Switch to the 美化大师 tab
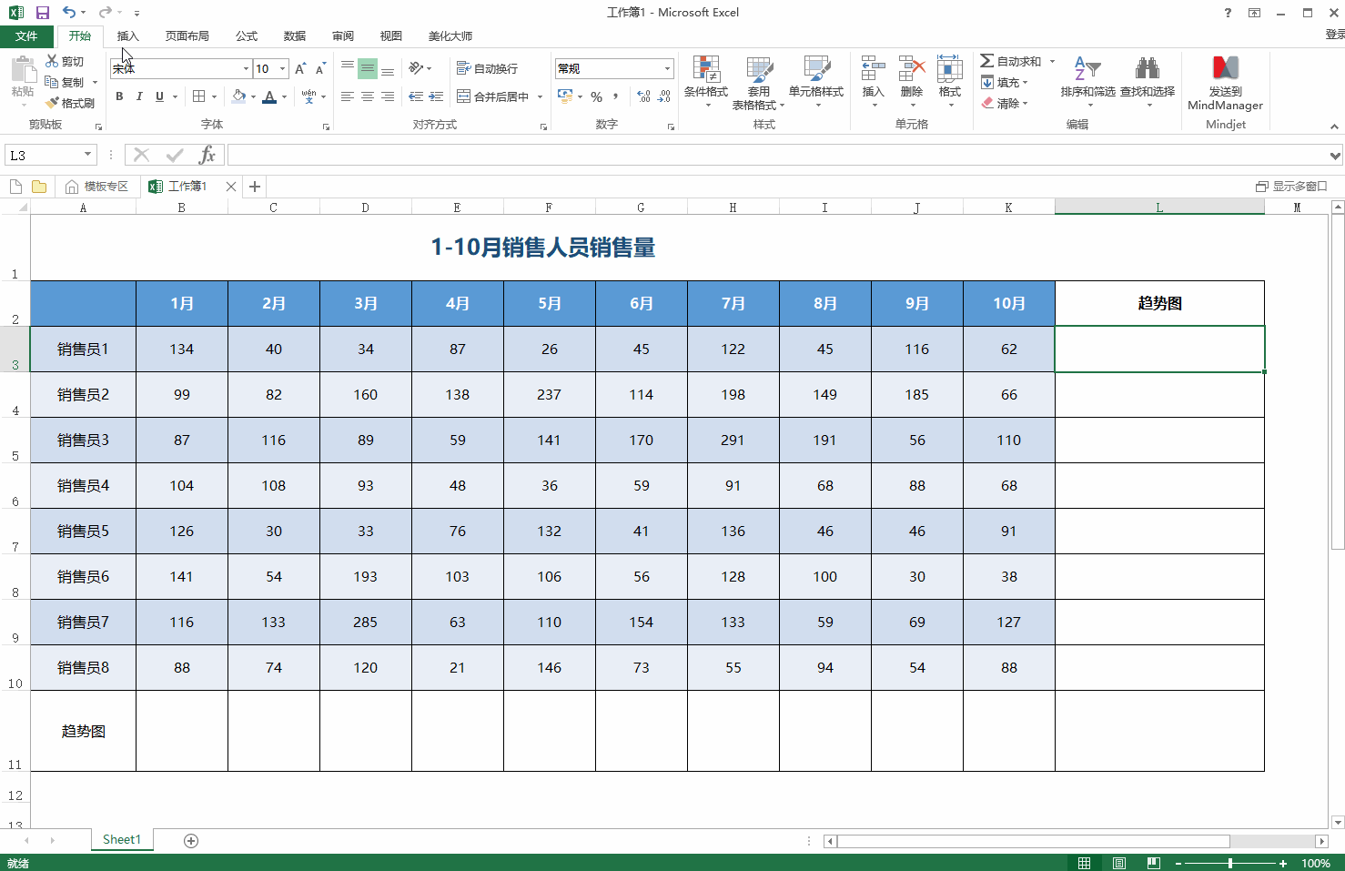Image resolution: width=1345 pixels, height=871 pixels. 450,35
